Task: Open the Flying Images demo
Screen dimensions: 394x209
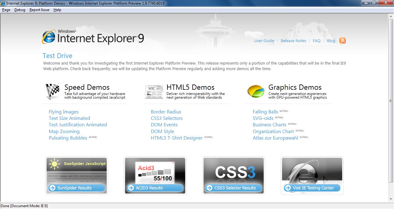Action: click(x=63, y=112)
